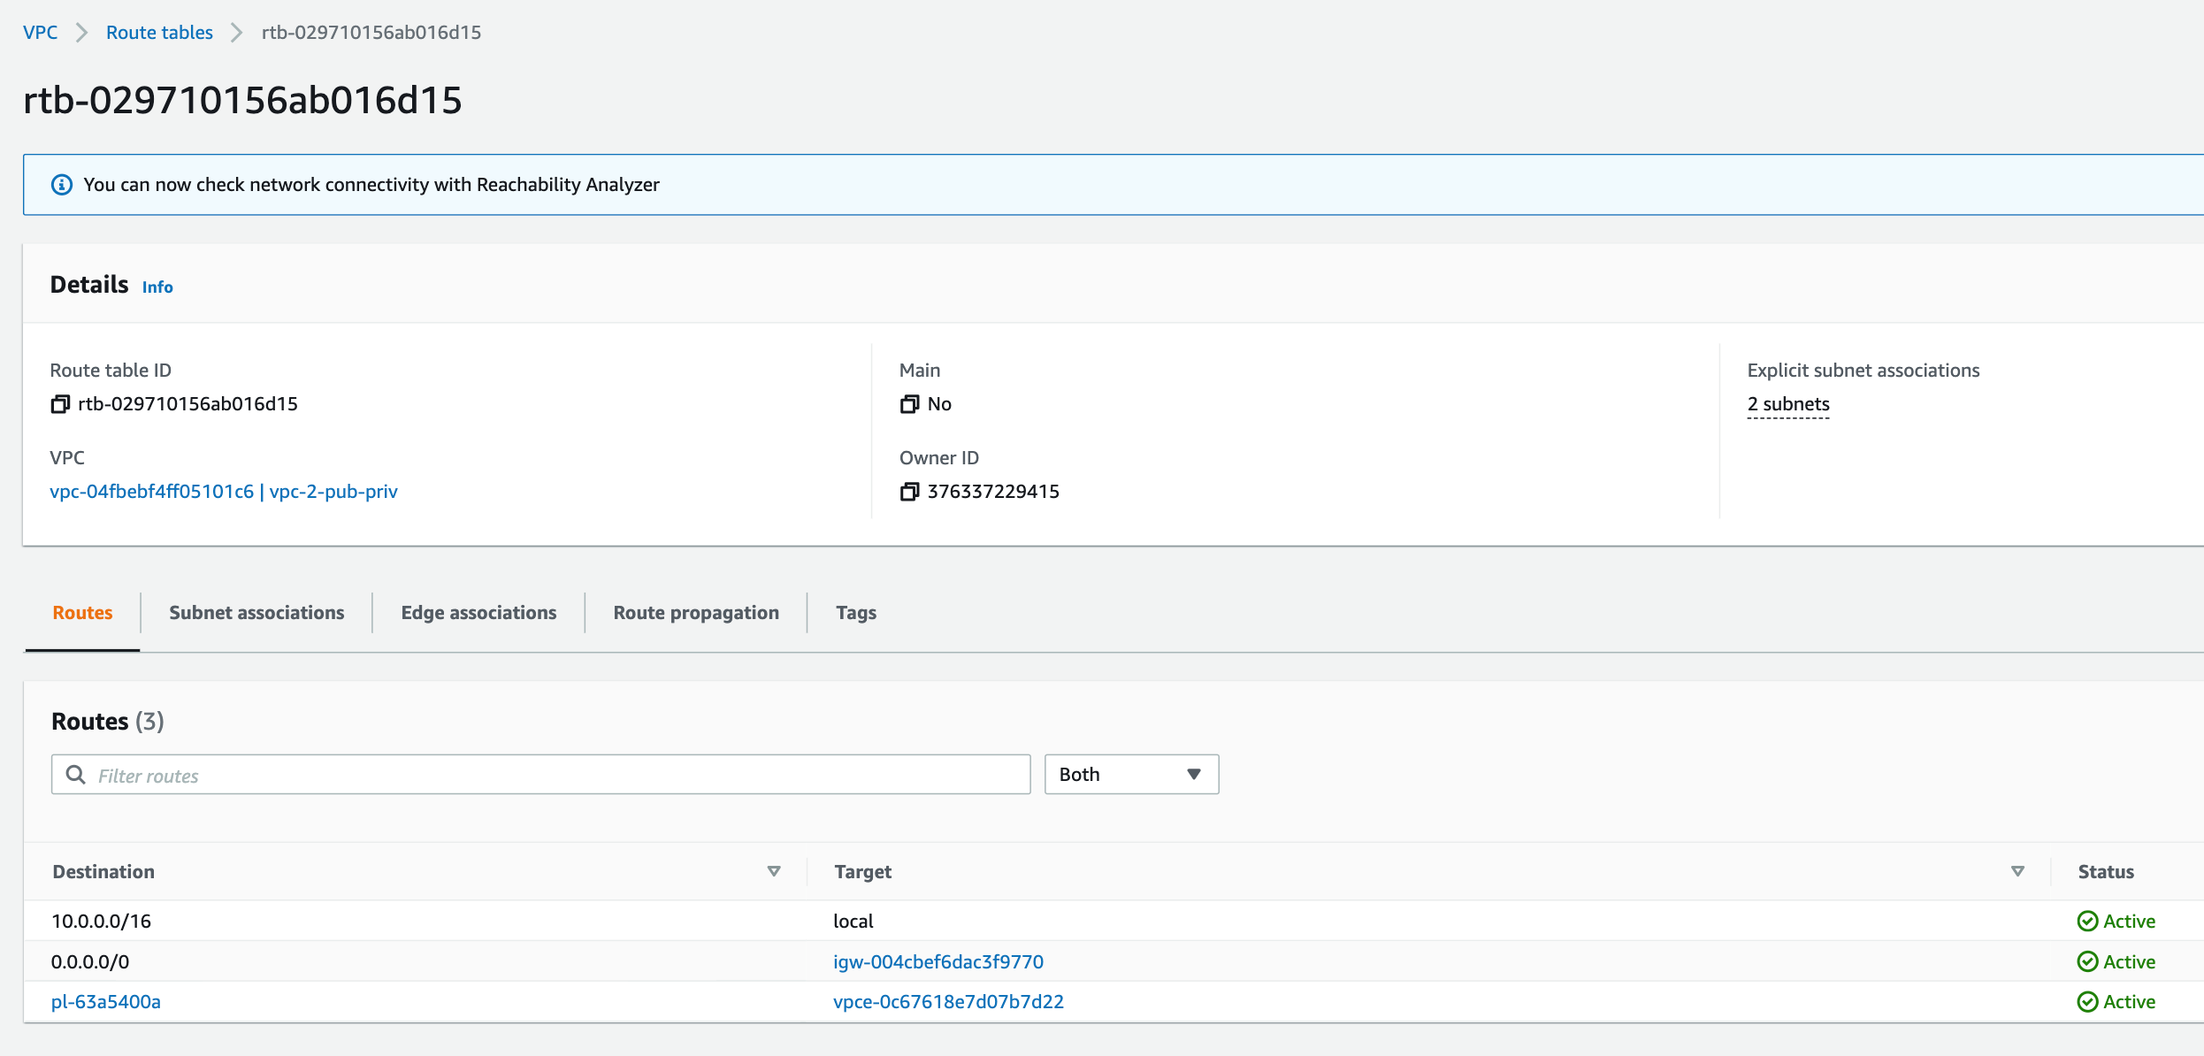Click the Active status icon for the vpce route
Image resolution: width=2204 pixels, height=1056 pixels.
point(2087,1002)
